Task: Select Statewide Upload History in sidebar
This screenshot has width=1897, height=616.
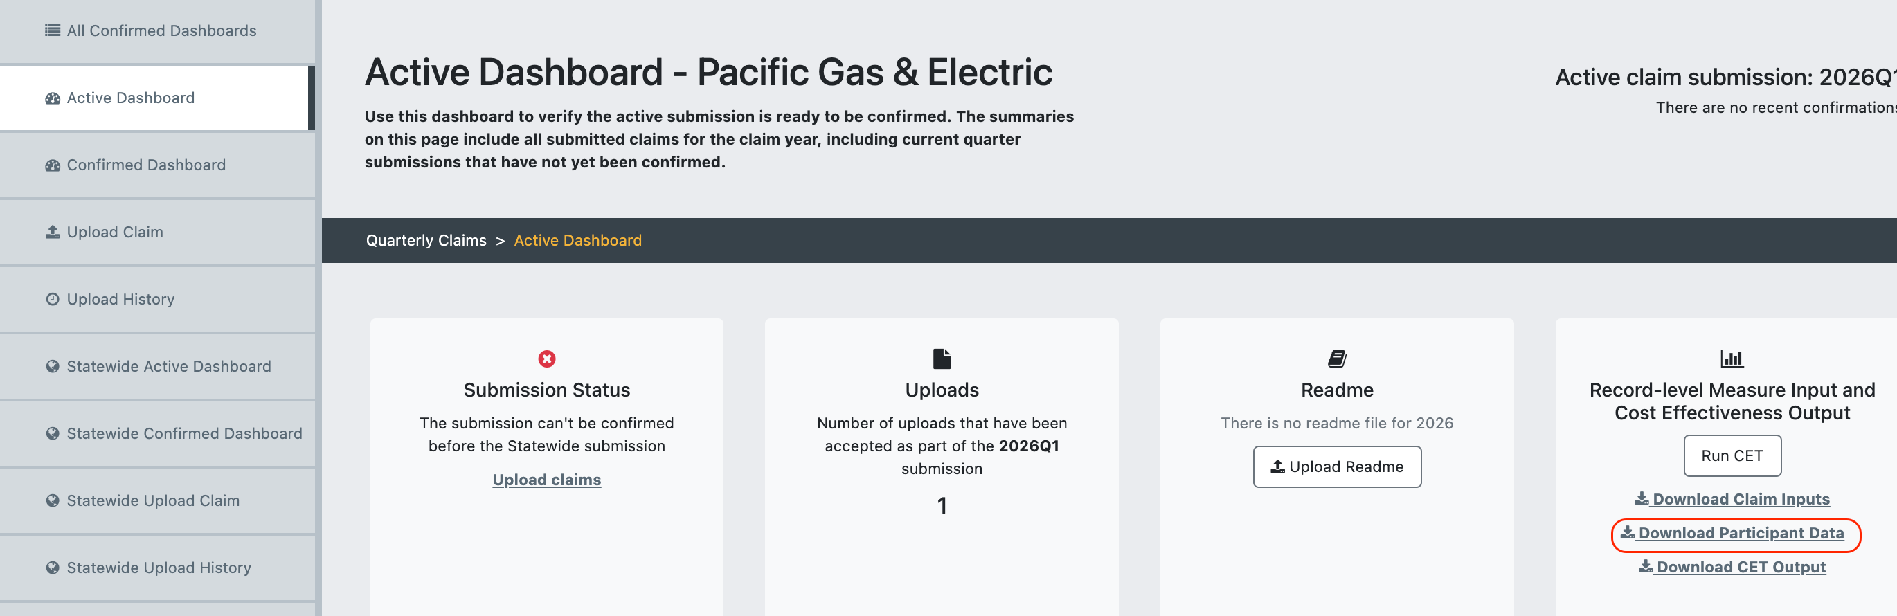Action: coord(158,568)
